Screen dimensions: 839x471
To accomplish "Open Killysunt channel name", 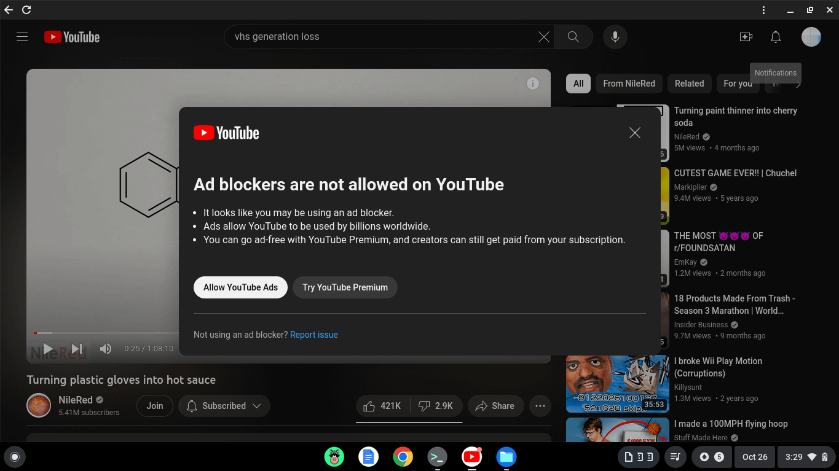I will (688, 387).
